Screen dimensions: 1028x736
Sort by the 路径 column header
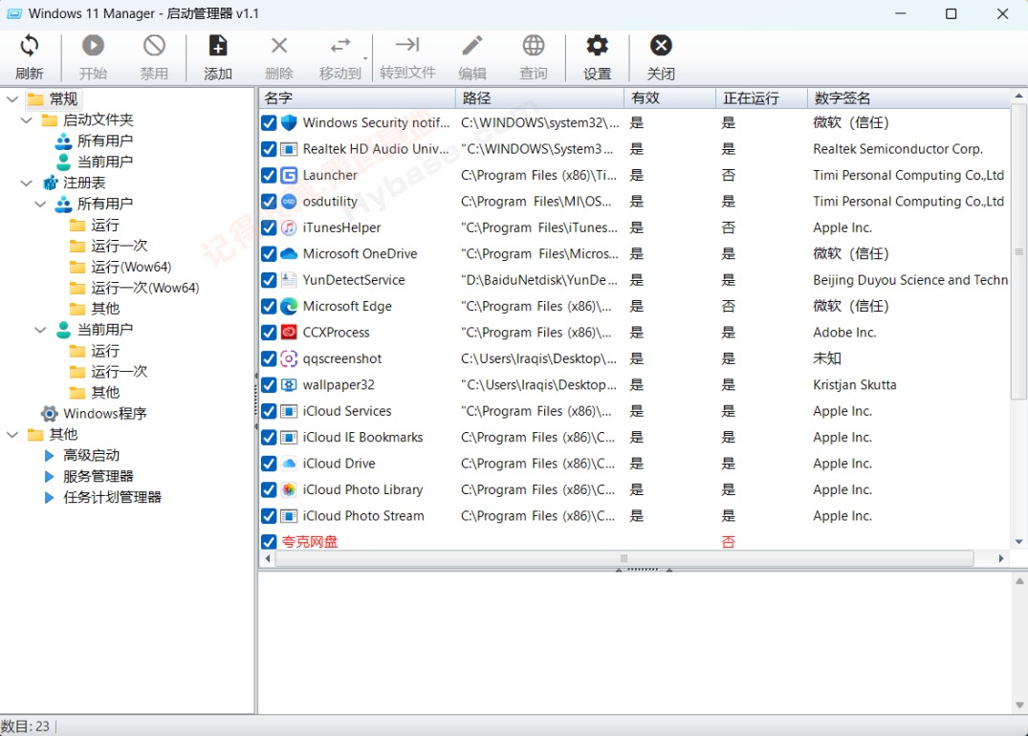coord(539,98)
